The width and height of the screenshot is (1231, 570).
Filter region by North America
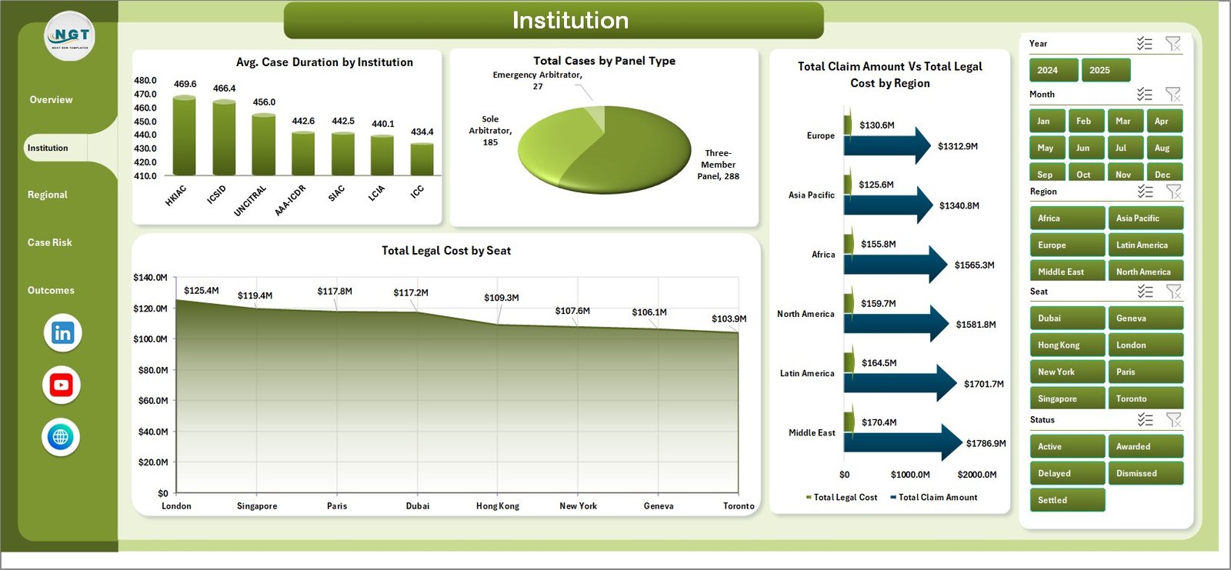(x=1146, y=270)
